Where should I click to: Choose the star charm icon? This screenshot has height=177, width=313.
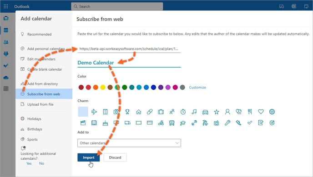217,112
